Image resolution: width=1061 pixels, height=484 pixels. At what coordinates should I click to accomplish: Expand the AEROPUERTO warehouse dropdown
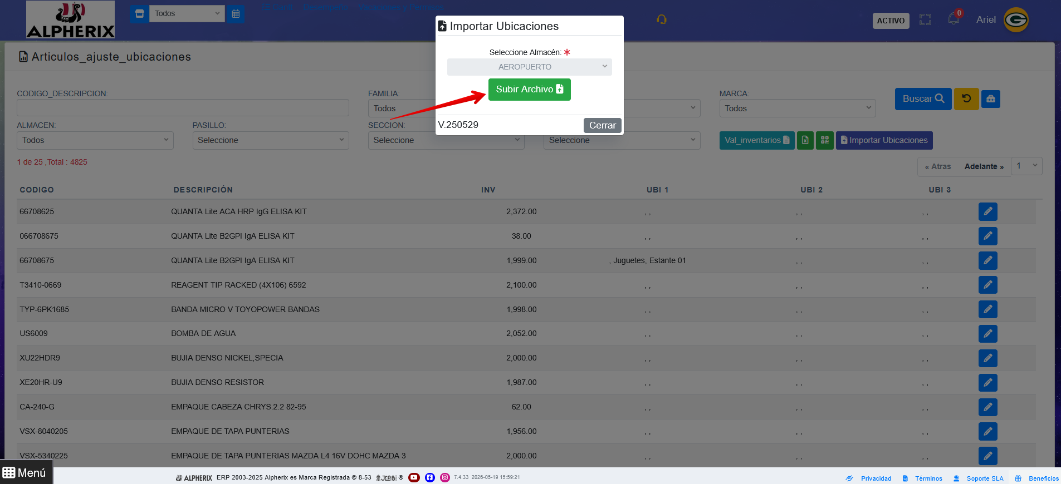pos(529,67)
